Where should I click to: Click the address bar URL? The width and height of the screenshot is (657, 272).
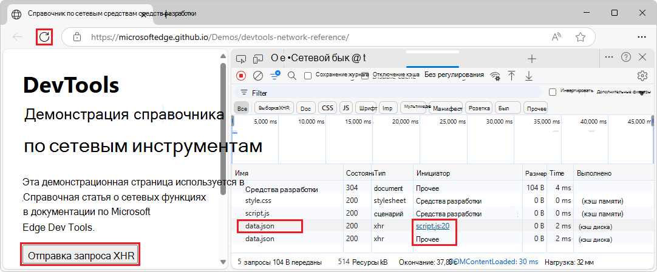click(x=220, y=37)
